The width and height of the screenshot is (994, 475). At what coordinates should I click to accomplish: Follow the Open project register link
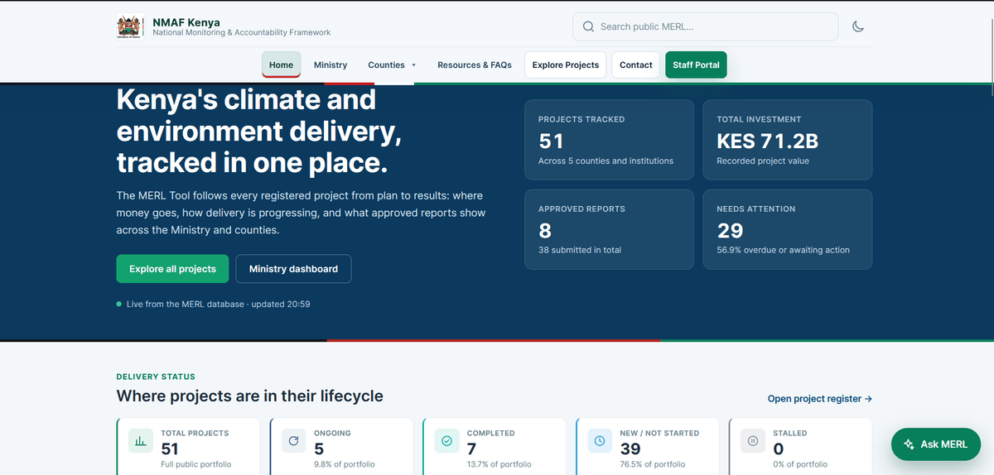(820, 399)
